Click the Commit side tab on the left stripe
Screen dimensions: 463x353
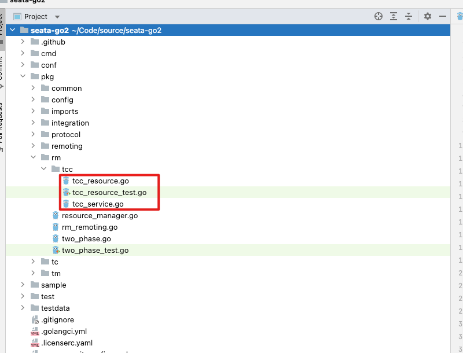click(1, 72)
